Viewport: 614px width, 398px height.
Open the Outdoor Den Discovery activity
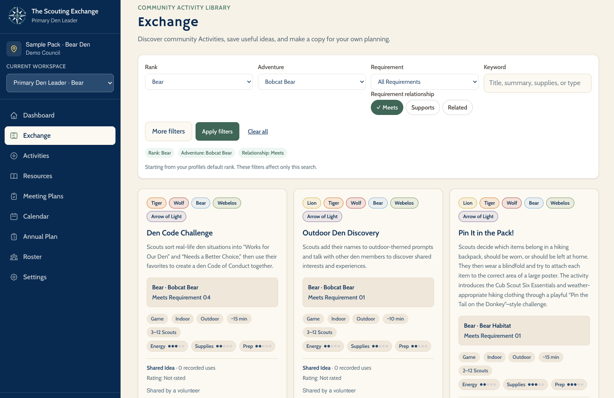(x=341, y=233)
